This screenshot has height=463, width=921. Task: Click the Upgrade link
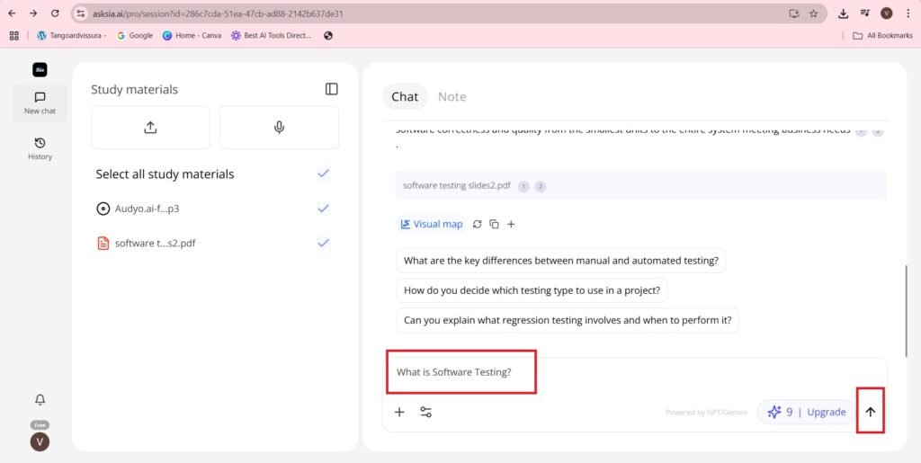(827, 412)
